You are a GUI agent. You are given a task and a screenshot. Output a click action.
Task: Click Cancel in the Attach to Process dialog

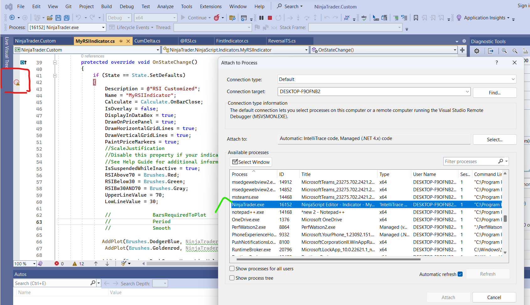click(494, 297)
